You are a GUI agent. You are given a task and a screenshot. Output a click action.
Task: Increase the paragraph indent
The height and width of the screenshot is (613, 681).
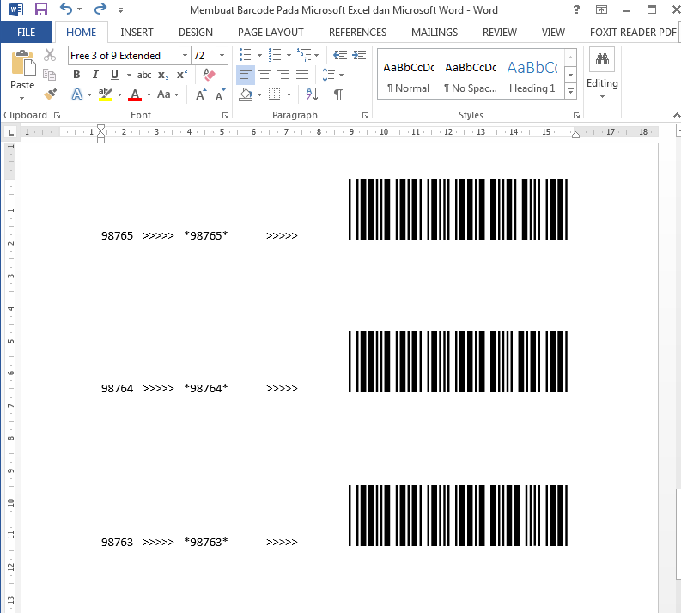(359, 55)
